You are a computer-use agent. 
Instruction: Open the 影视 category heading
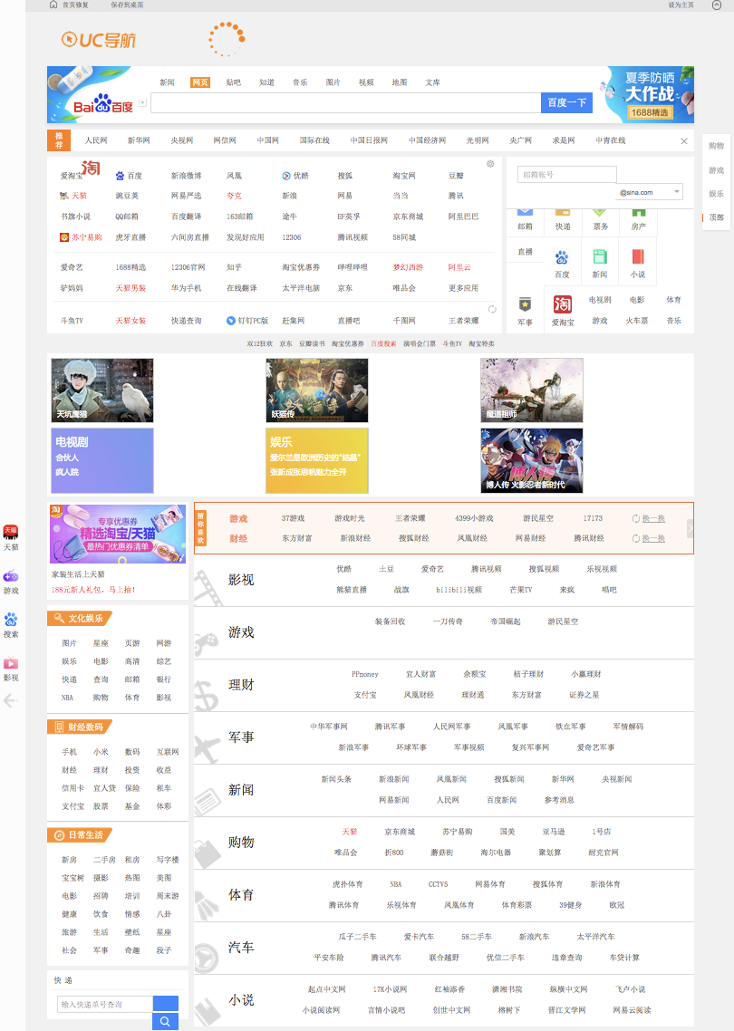241,580
